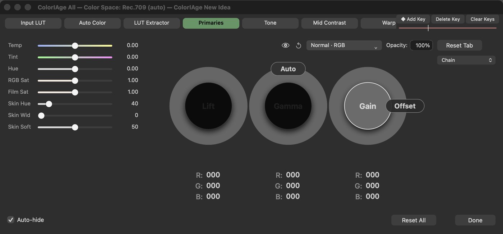This screenshot has width=503, height=234.
Task: Click the Add Key button
Action: (x=413, y=19)
